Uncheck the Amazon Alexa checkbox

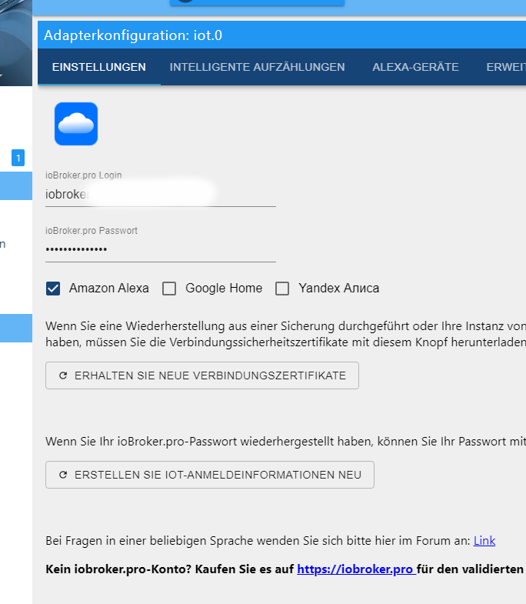tap(53, 288)
